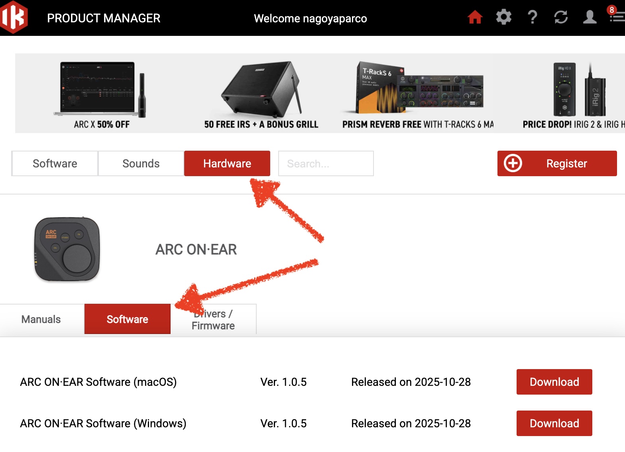
Task: Open the Manuals tab
Action: click(x=41, y=319)
